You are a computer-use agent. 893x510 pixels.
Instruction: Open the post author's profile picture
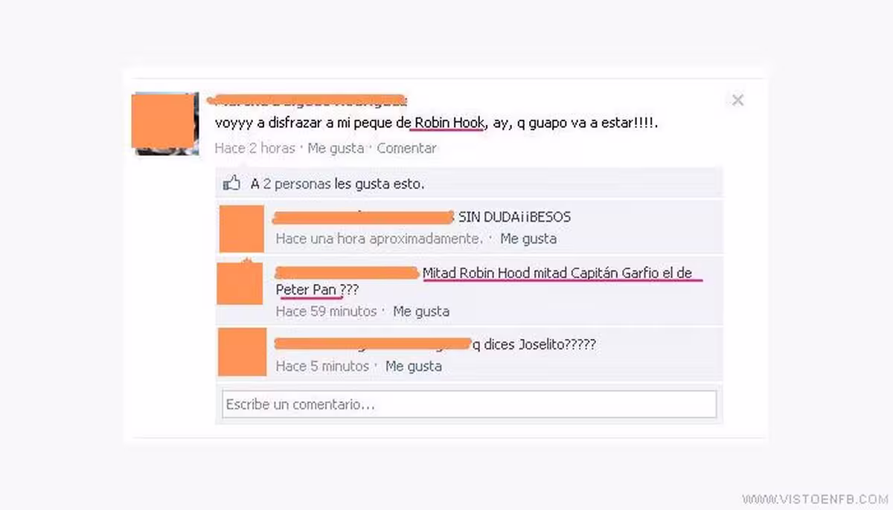(165, 123)
